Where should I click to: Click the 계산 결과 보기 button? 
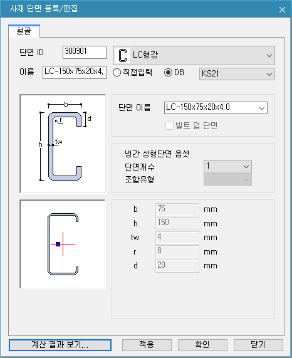click(60, 345)
